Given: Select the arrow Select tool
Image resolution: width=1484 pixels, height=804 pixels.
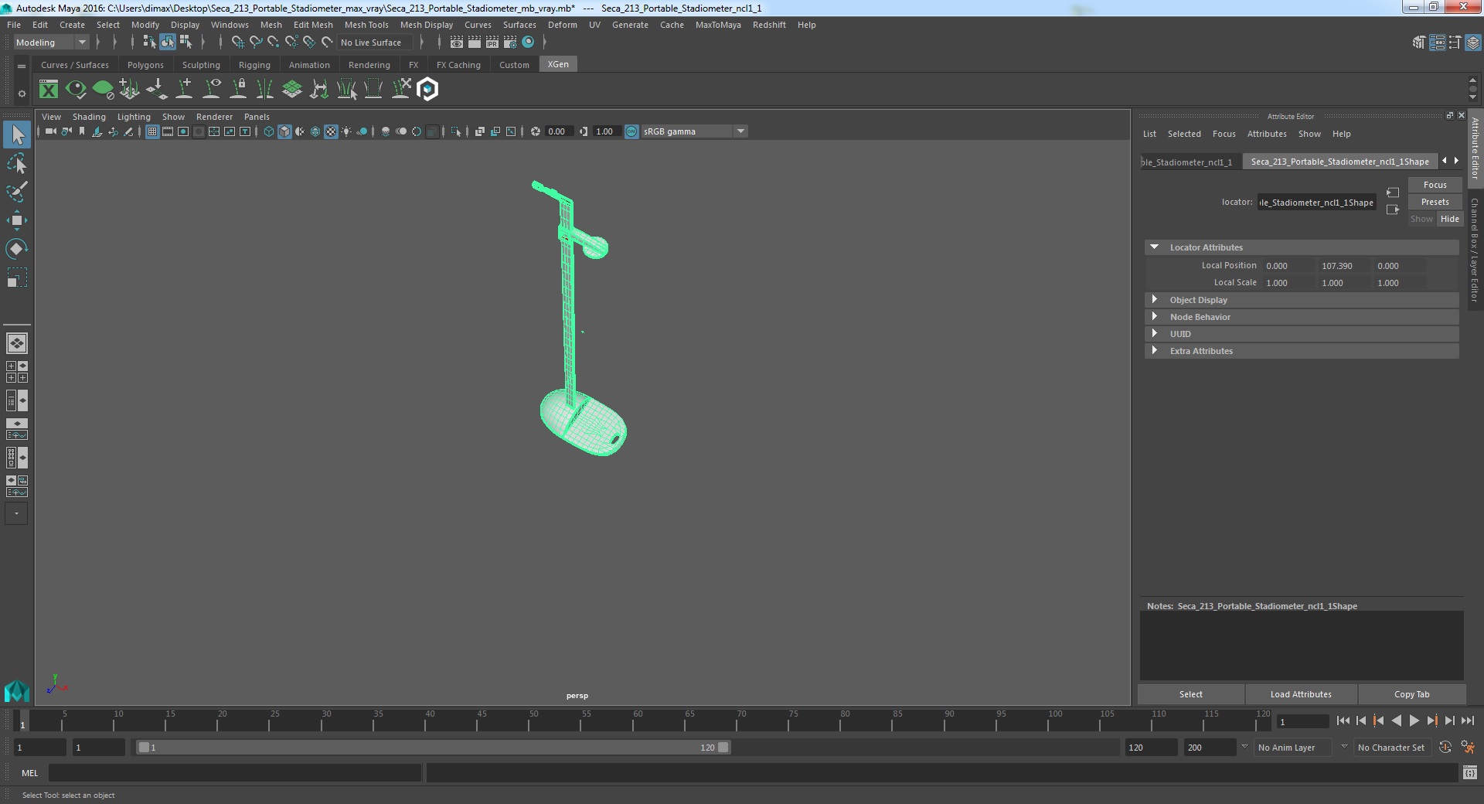Looking at the screenshot, I should 17,135.
